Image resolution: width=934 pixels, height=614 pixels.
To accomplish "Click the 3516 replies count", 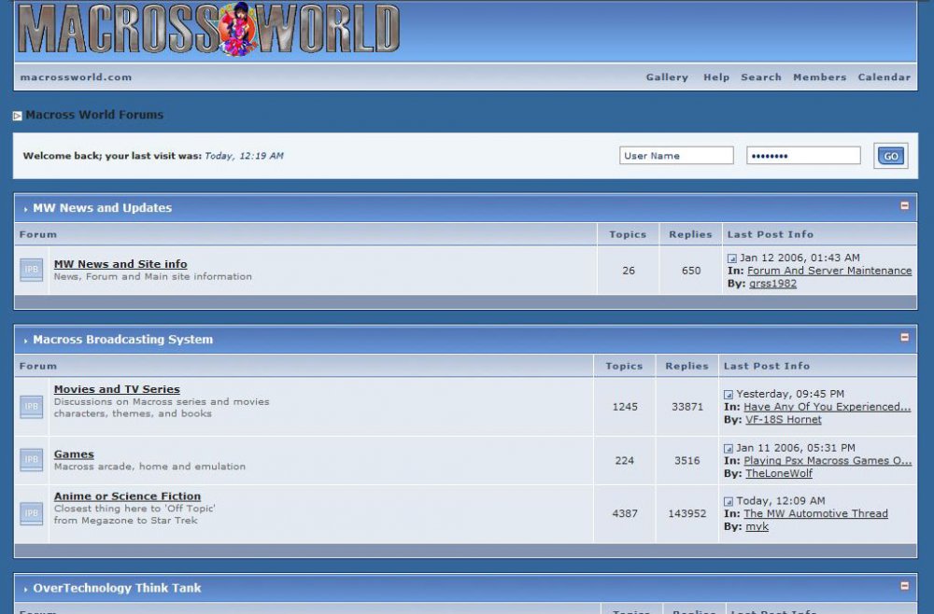I will click(x=686, y=461).
